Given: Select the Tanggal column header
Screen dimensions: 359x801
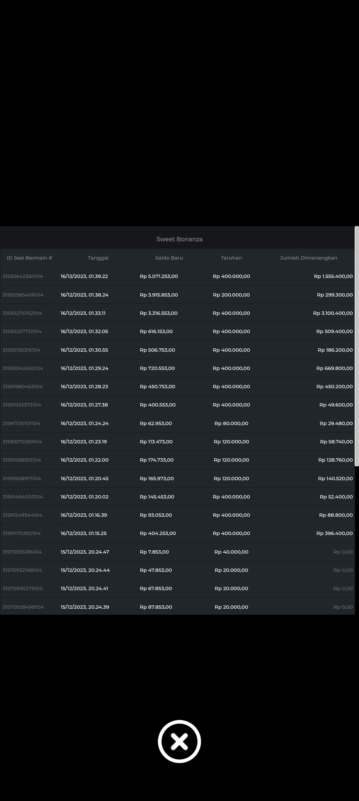Looking at the screenshot, I should tap(98, 258).
